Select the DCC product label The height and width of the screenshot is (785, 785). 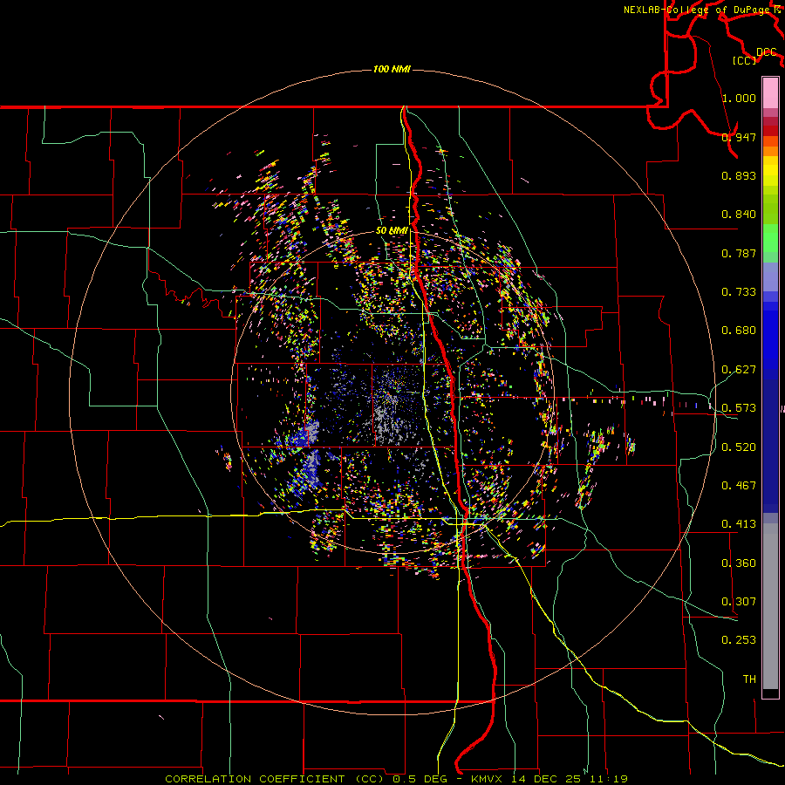click(766, 52)
